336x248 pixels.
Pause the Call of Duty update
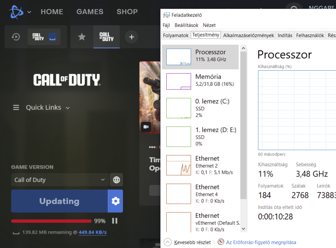pyautogui.click(x=115, y=221)
